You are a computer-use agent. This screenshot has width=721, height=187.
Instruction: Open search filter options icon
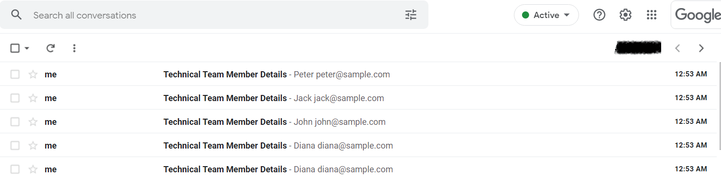[411, 15]
